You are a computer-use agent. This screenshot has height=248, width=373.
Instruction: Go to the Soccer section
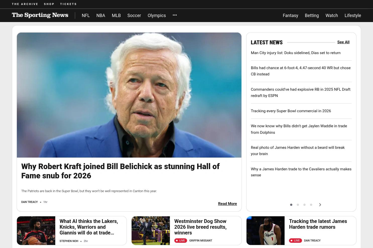pyautogui.click(x=134, y=16)
